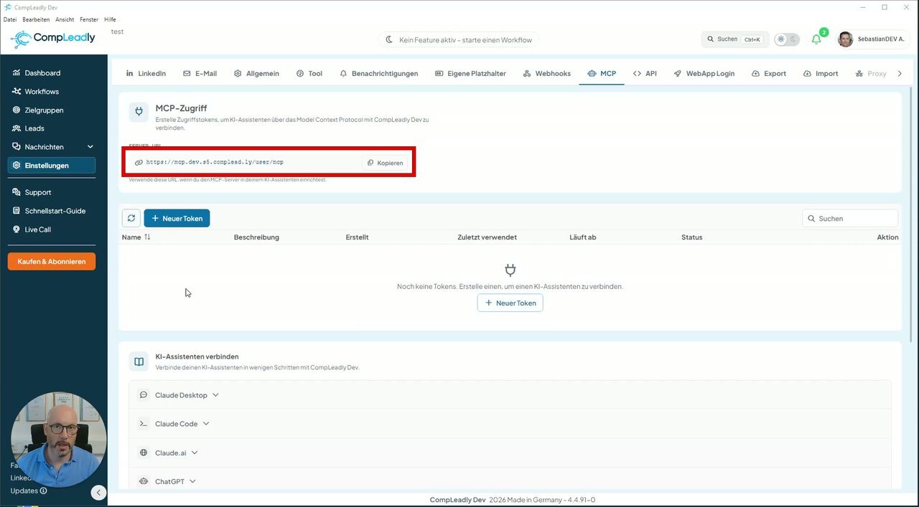Click the Status column header
This screenshot has height=507, width=919.
point(691,237)
